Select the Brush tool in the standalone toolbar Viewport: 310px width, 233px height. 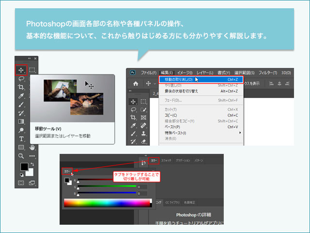[x=21, y=104]
